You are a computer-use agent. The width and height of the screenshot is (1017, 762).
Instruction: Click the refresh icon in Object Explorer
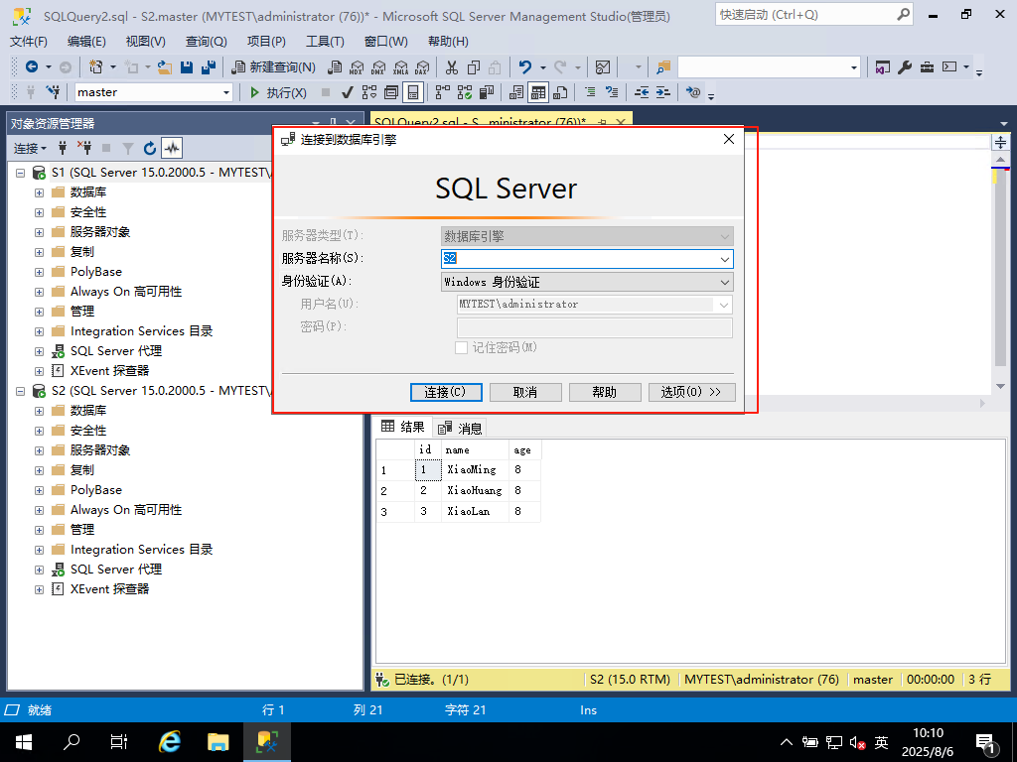pos(150,149)
